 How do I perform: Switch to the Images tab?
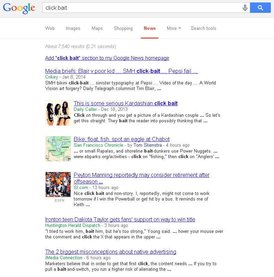73,28
